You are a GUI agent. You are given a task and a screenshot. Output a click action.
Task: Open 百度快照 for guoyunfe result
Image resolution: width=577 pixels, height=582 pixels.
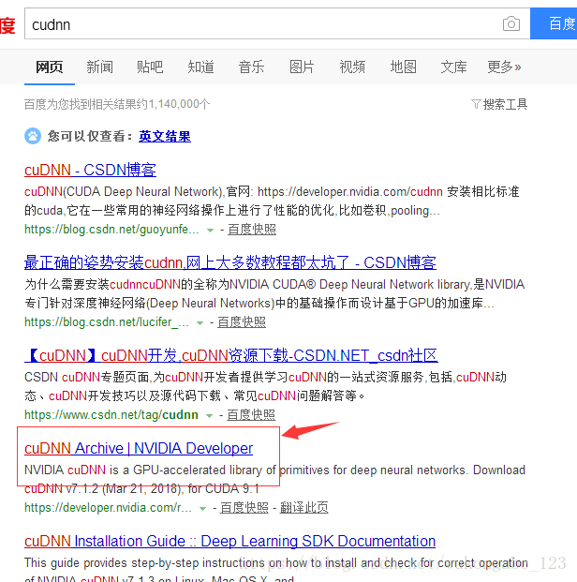click(252, 230)
